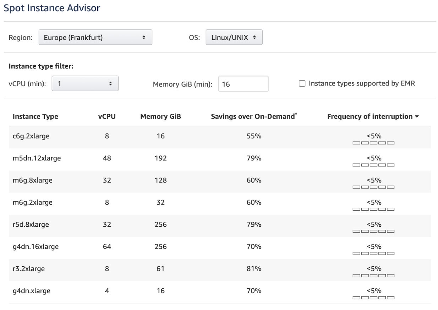This screenshot has width=438, height=310.
Task: Sort by Memory GiB column header
Action: (160, 116)
